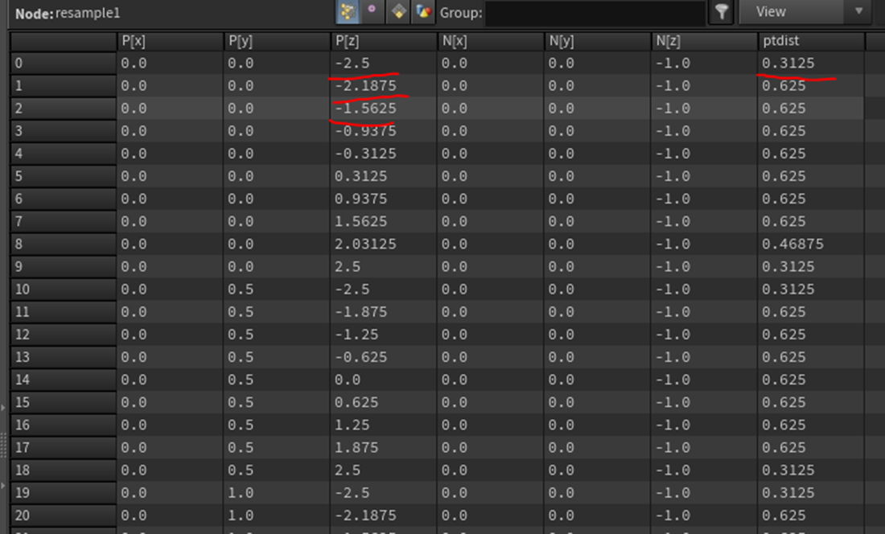885x534 pixels.
Task: Select point row number 17
Action: click(x=64, y=447)
